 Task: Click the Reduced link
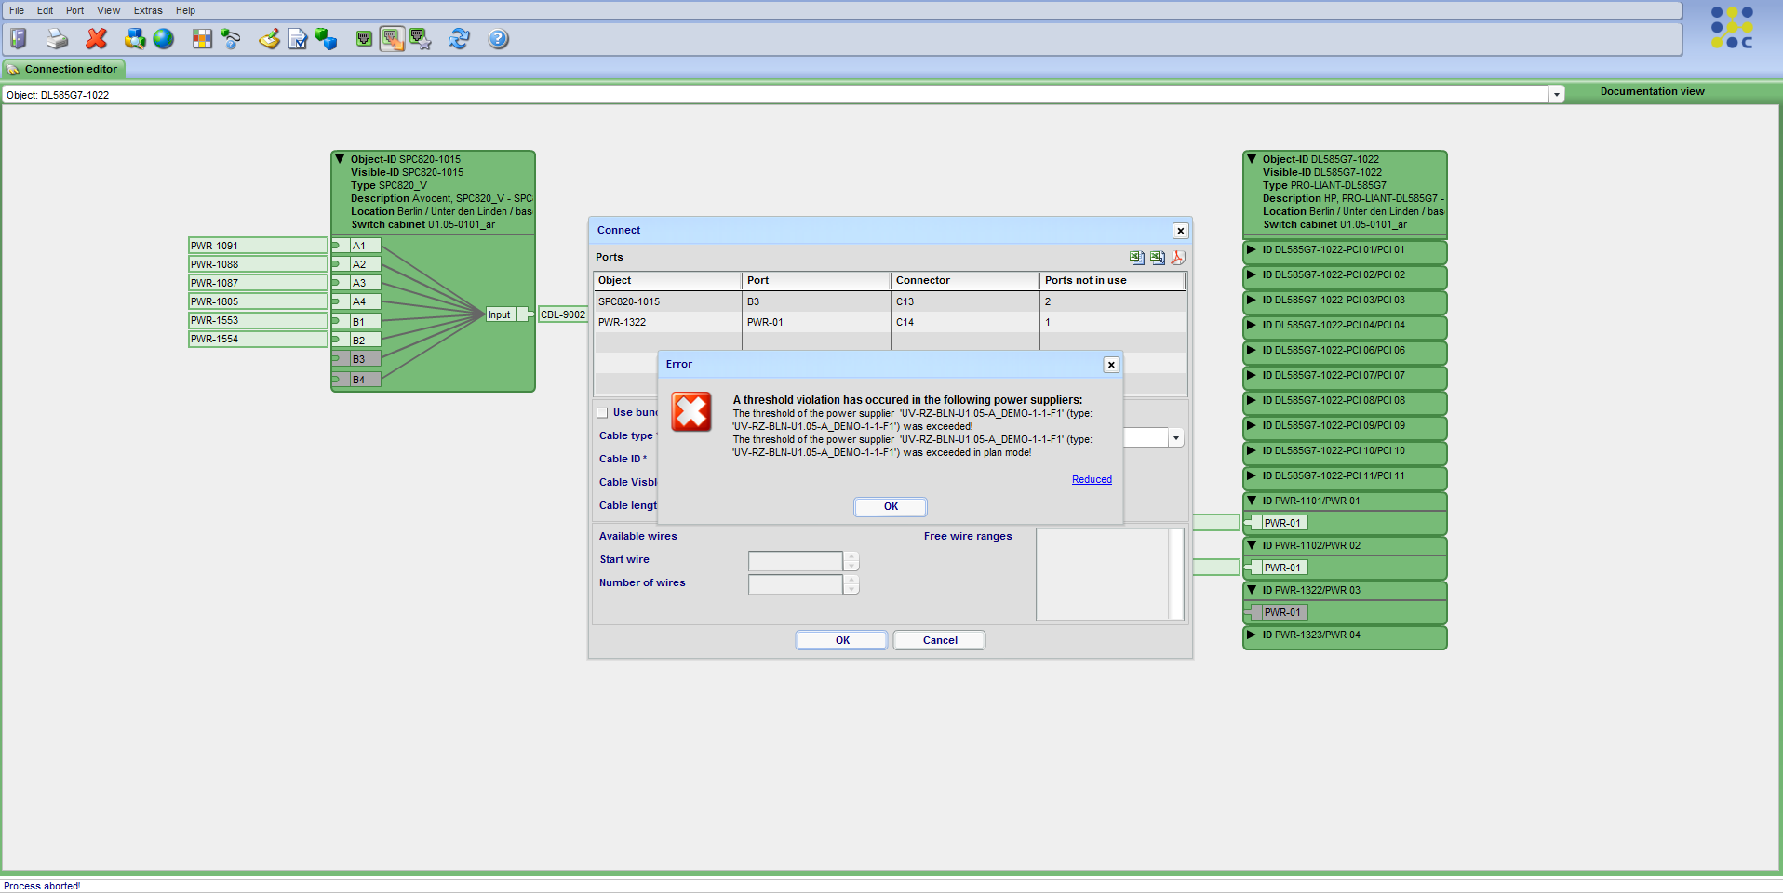click(x=1092, y=480)
